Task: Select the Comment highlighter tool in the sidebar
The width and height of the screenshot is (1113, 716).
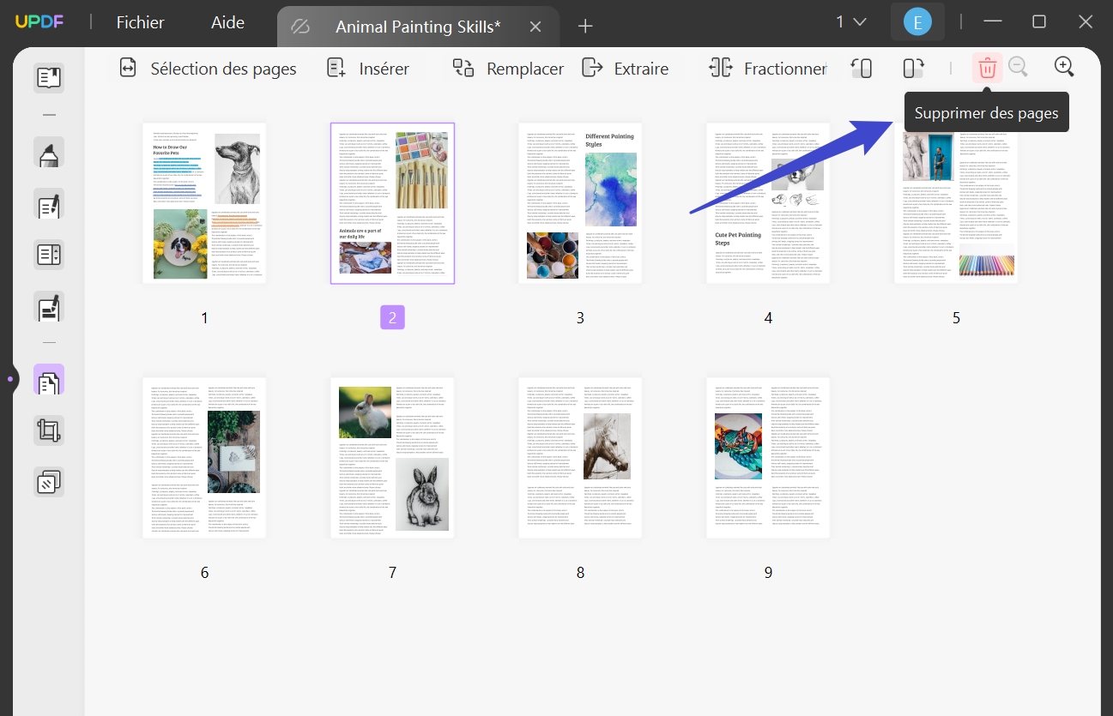Action: click(x=49, y=153)
